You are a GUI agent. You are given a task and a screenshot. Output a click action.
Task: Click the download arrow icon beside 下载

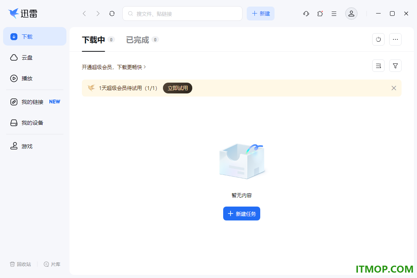[14, 36]
